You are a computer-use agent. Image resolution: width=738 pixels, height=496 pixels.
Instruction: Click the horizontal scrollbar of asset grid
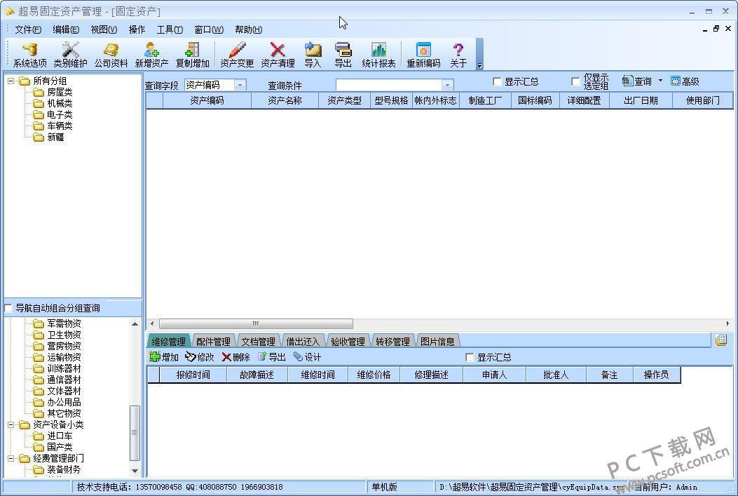[256, 323]
